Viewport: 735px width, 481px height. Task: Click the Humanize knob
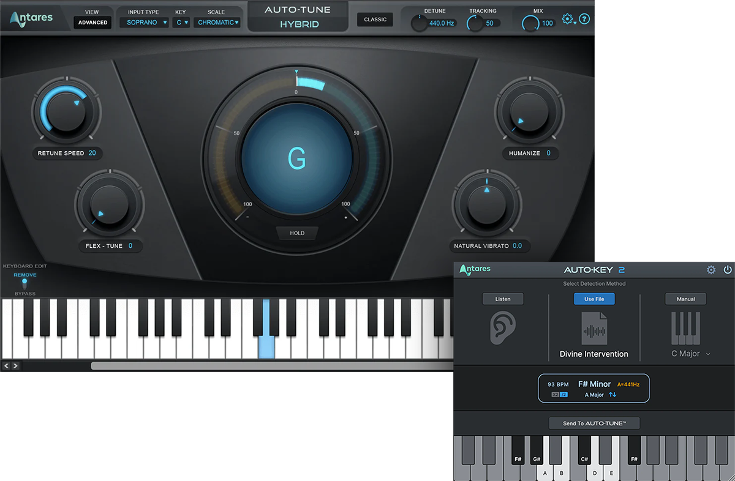click(529, 111)
